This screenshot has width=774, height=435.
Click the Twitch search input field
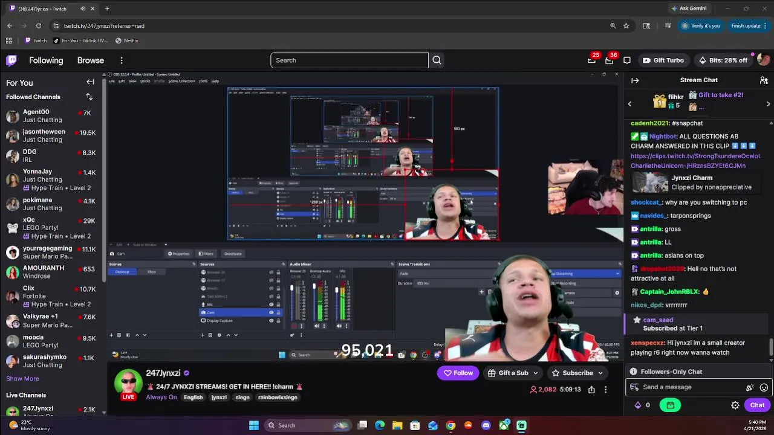[350, 60]
